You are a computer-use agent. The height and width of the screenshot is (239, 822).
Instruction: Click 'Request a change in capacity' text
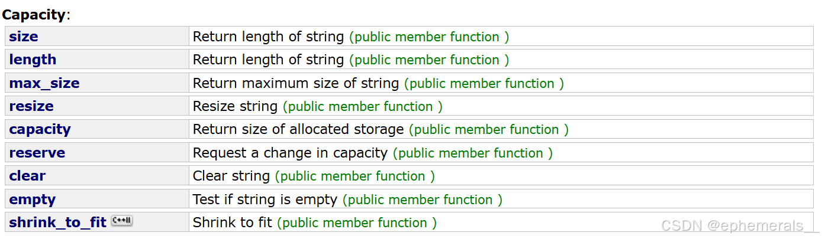pyautogui.click(x=290, y=153)
